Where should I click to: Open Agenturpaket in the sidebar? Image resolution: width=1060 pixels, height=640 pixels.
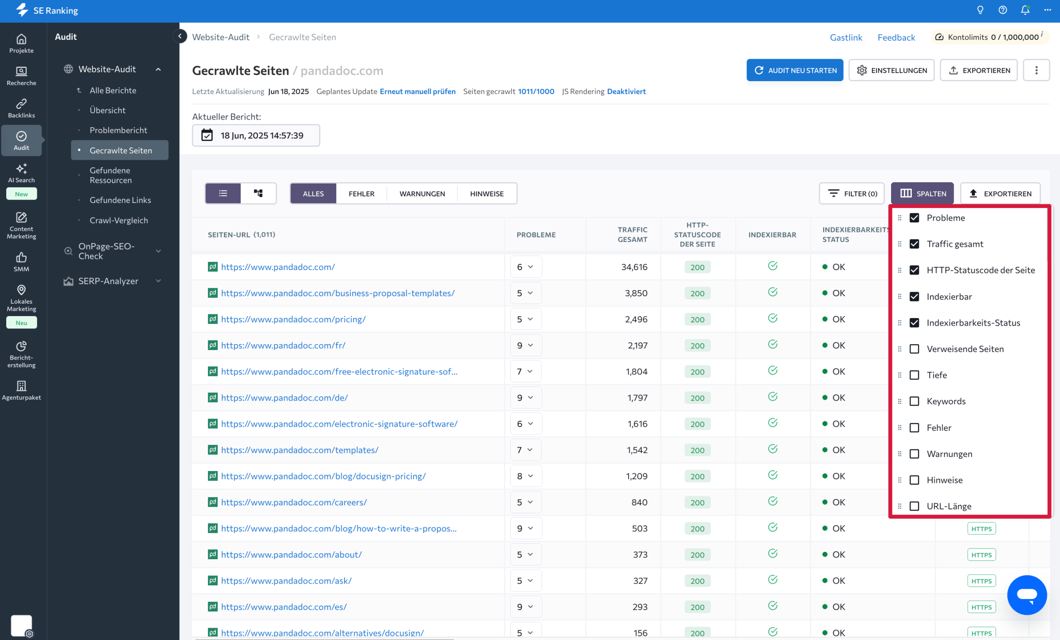point(21,390)
